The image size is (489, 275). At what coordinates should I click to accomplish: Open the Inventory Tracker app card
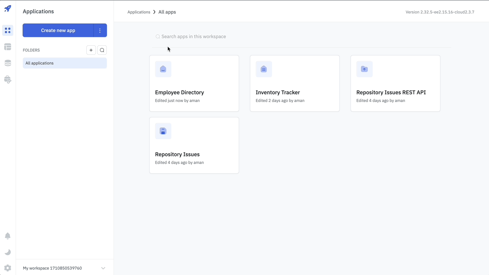[294, 83]
